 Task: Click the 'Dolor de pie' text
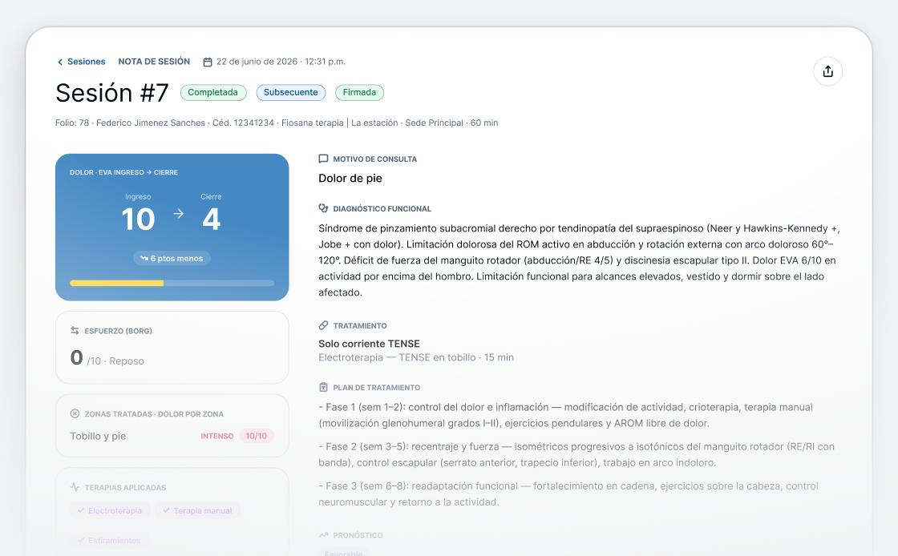(350, 179)
